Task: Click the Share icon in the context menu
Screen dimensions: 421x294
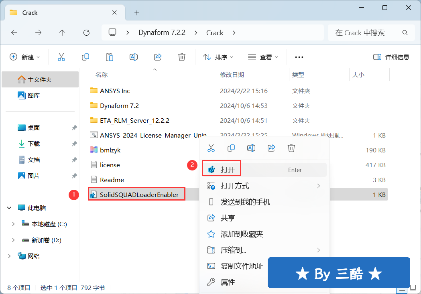Action: [x=271, y=148]
